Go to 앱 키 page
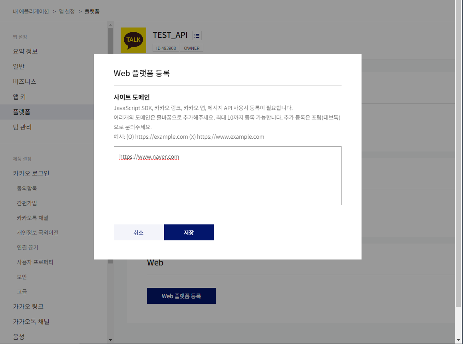The height and width of the screenshot is (344, 463). (x=20, y=97)
